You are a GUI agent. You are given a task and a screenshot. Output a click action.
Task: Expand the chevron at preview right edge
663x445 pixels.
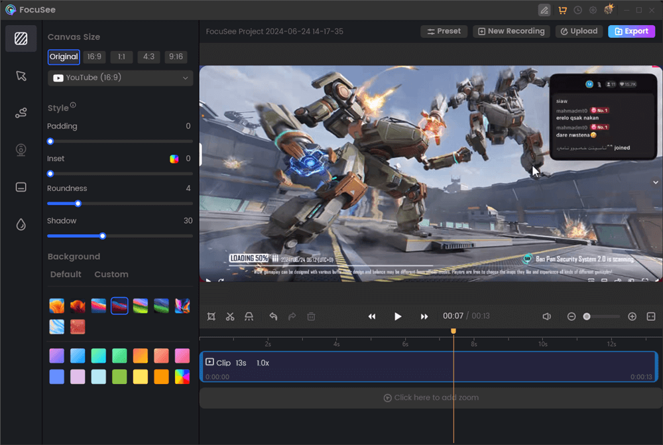(x=656, y=182)
